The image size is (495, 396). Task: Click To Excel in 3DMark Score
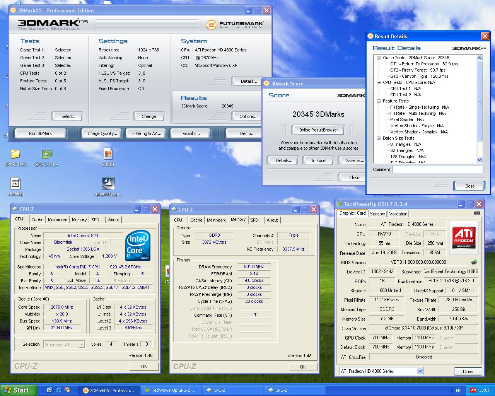pyautogui.click(x=319, y=160)
